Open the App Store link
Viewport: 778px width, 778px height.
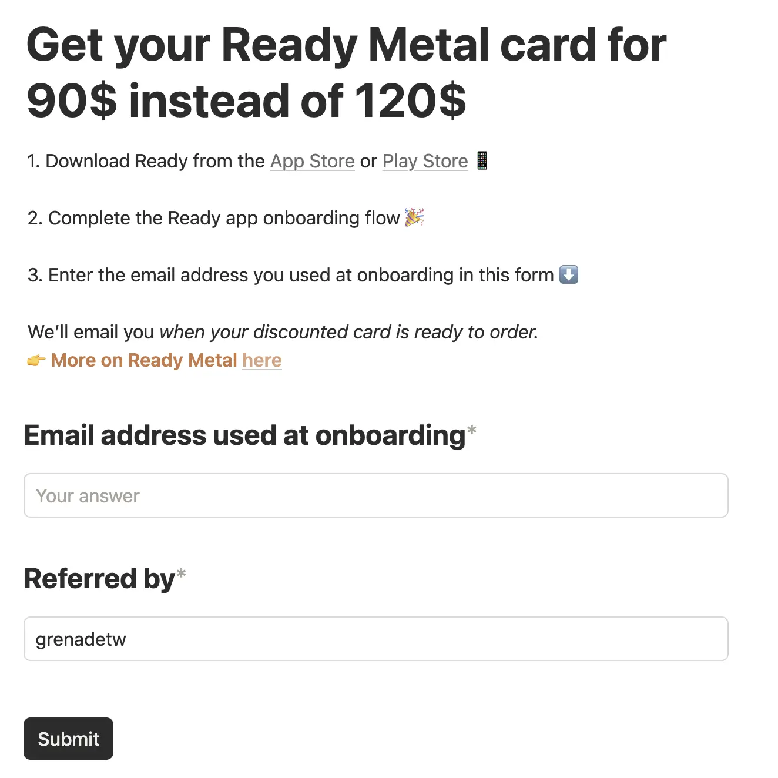pos(313,161)
